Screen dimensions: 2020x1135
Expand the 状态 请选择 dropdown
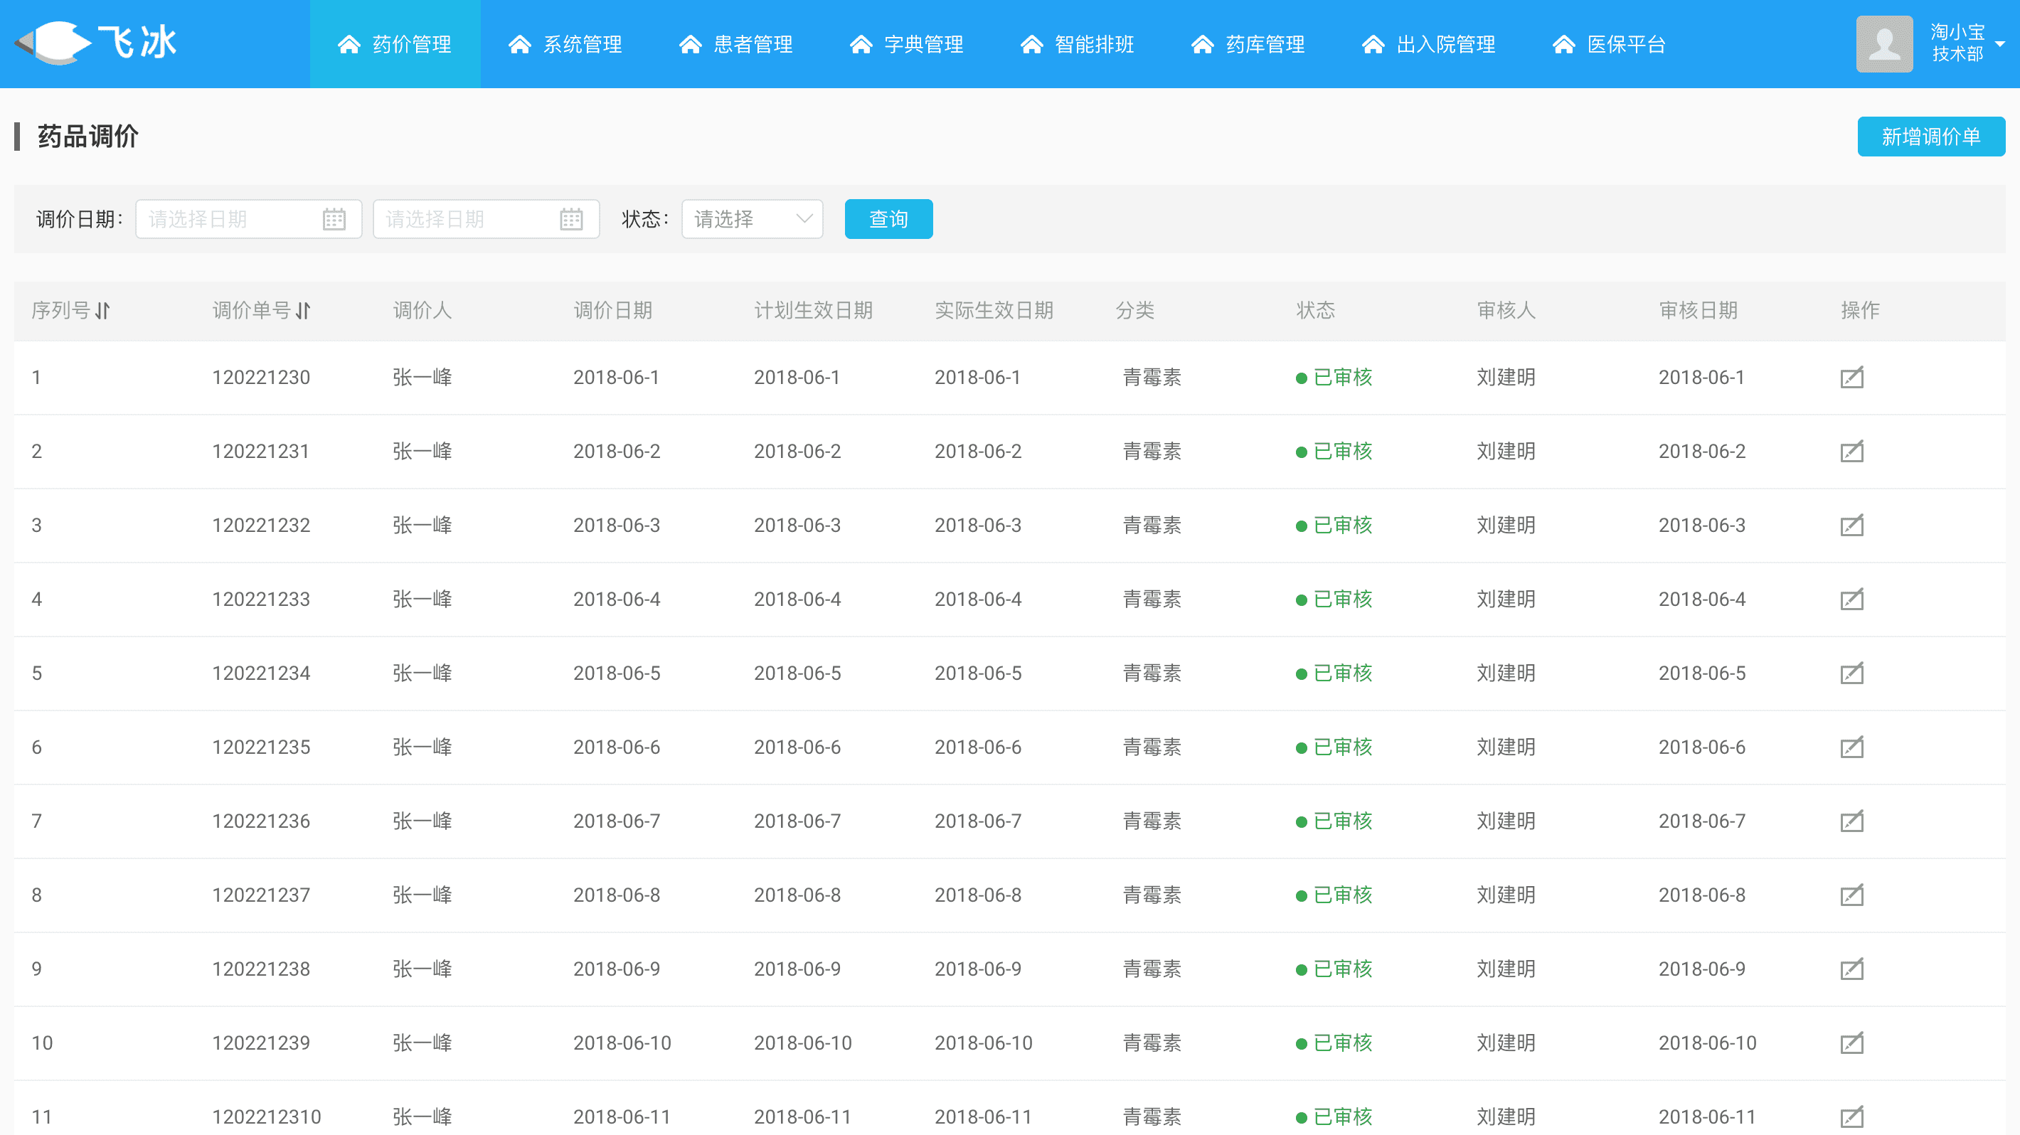pyautogui.click(x=752, y=219)
